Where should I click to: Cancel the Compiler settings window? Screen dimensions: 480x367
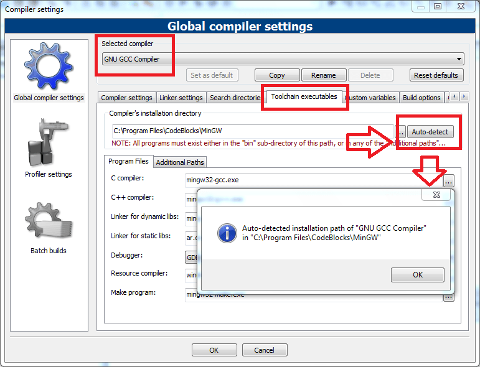tap(265, 350)
